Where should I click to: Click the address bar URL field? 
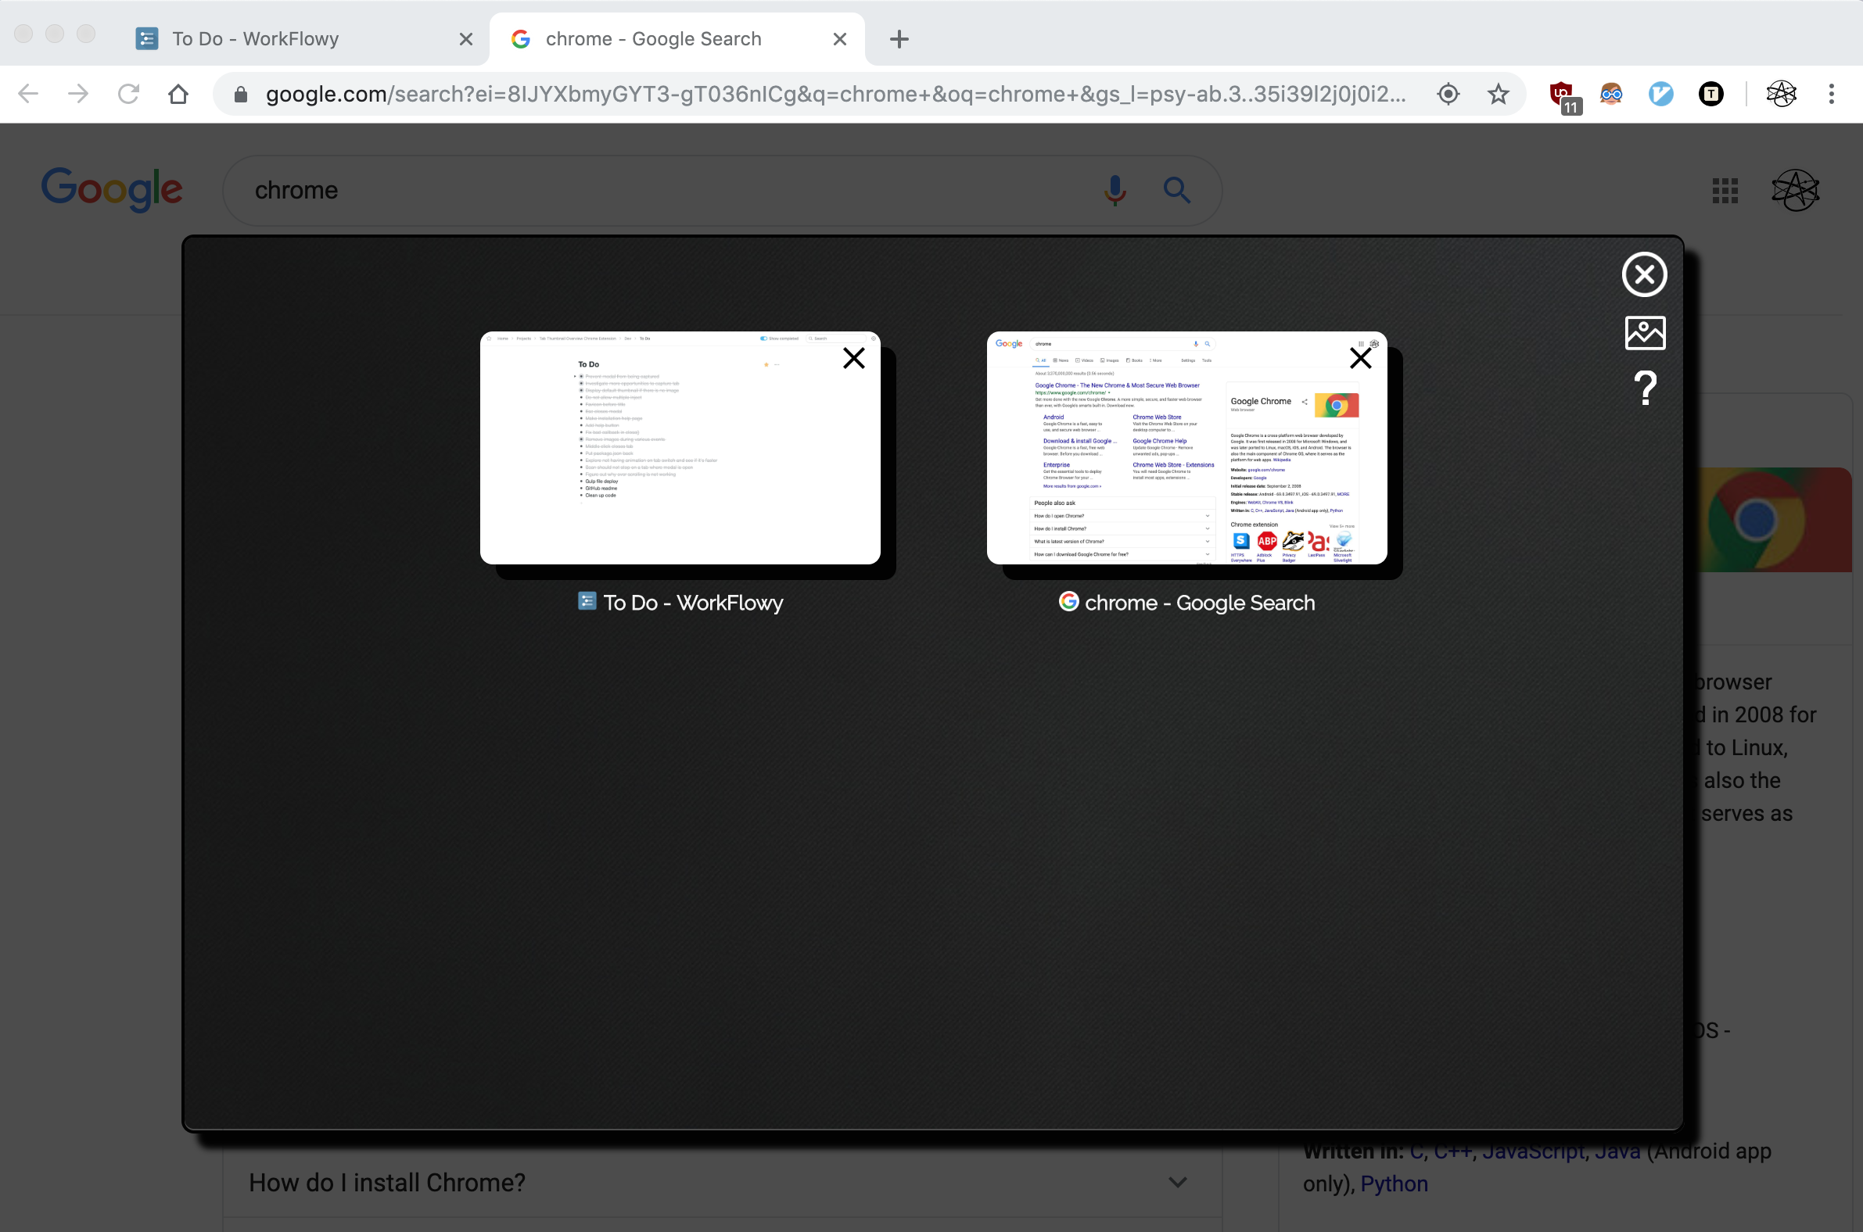[833, 95]
